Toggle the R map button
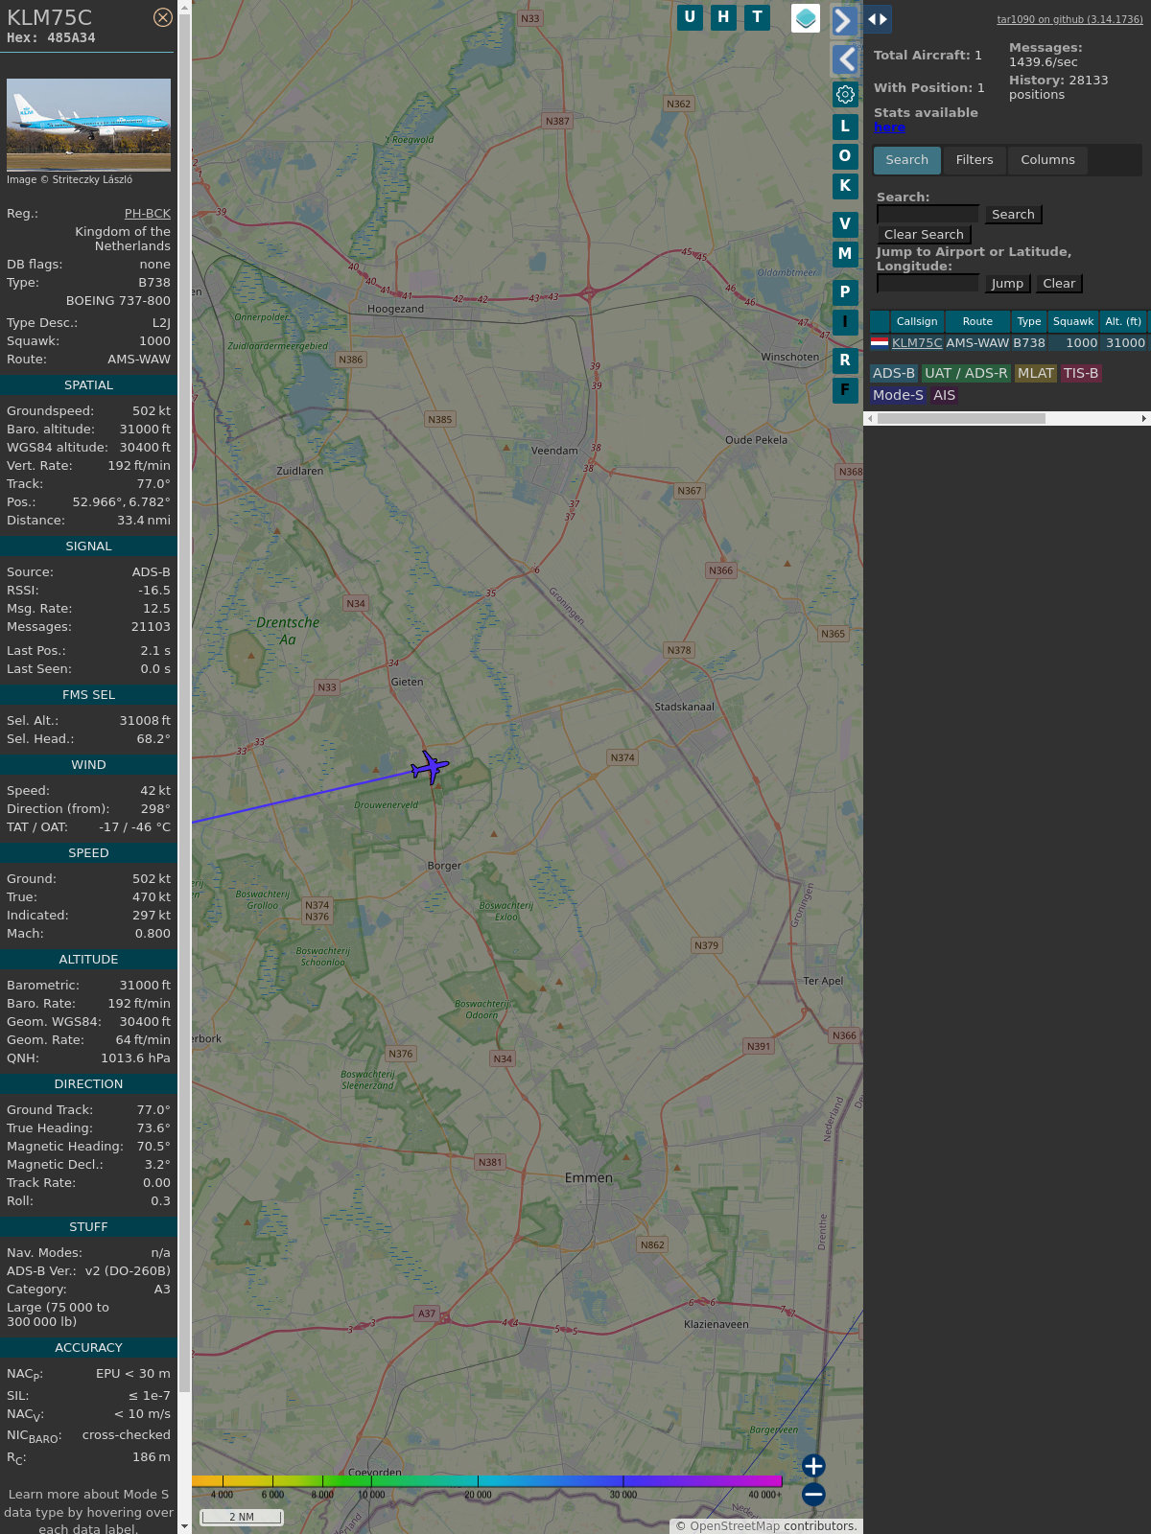Screen dimensions: 1151x1534 coord(845,360)
